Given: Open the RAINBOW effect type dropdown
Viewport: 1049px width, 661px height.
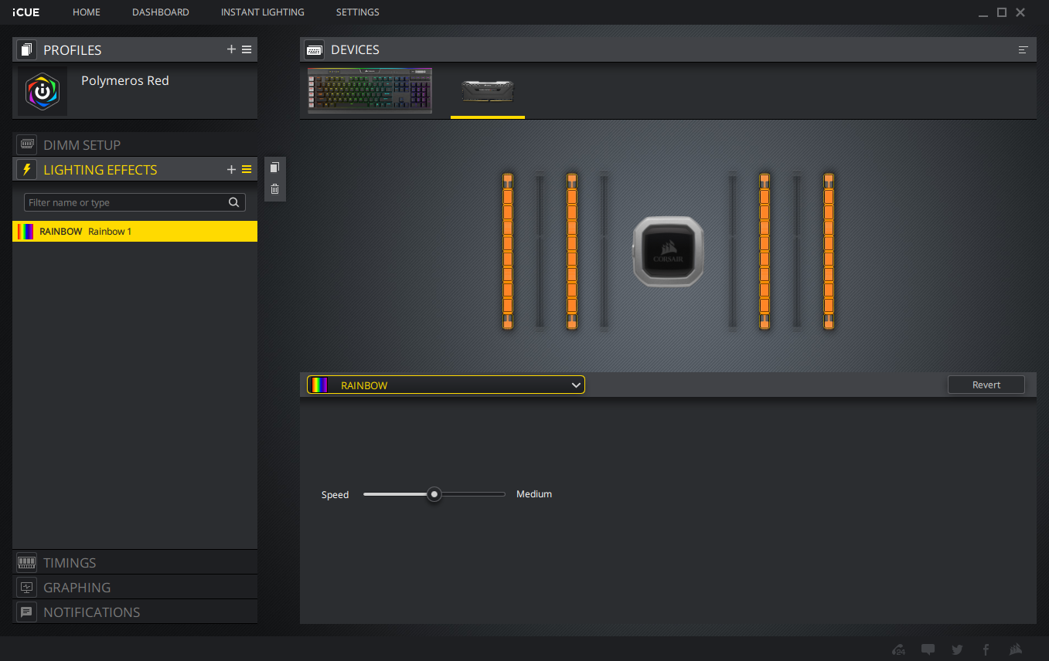Looking at the screenshot, I should (x=446, y=385).
